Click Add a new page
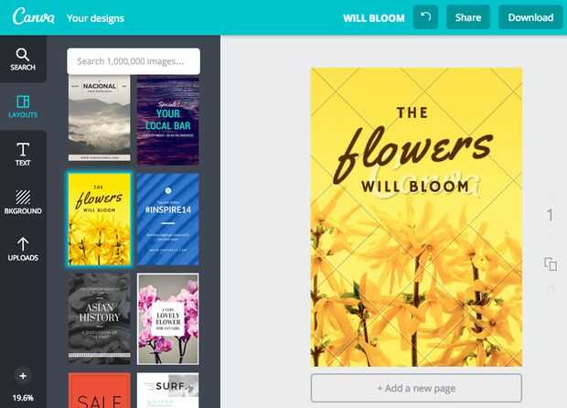 tap(416, 388)
